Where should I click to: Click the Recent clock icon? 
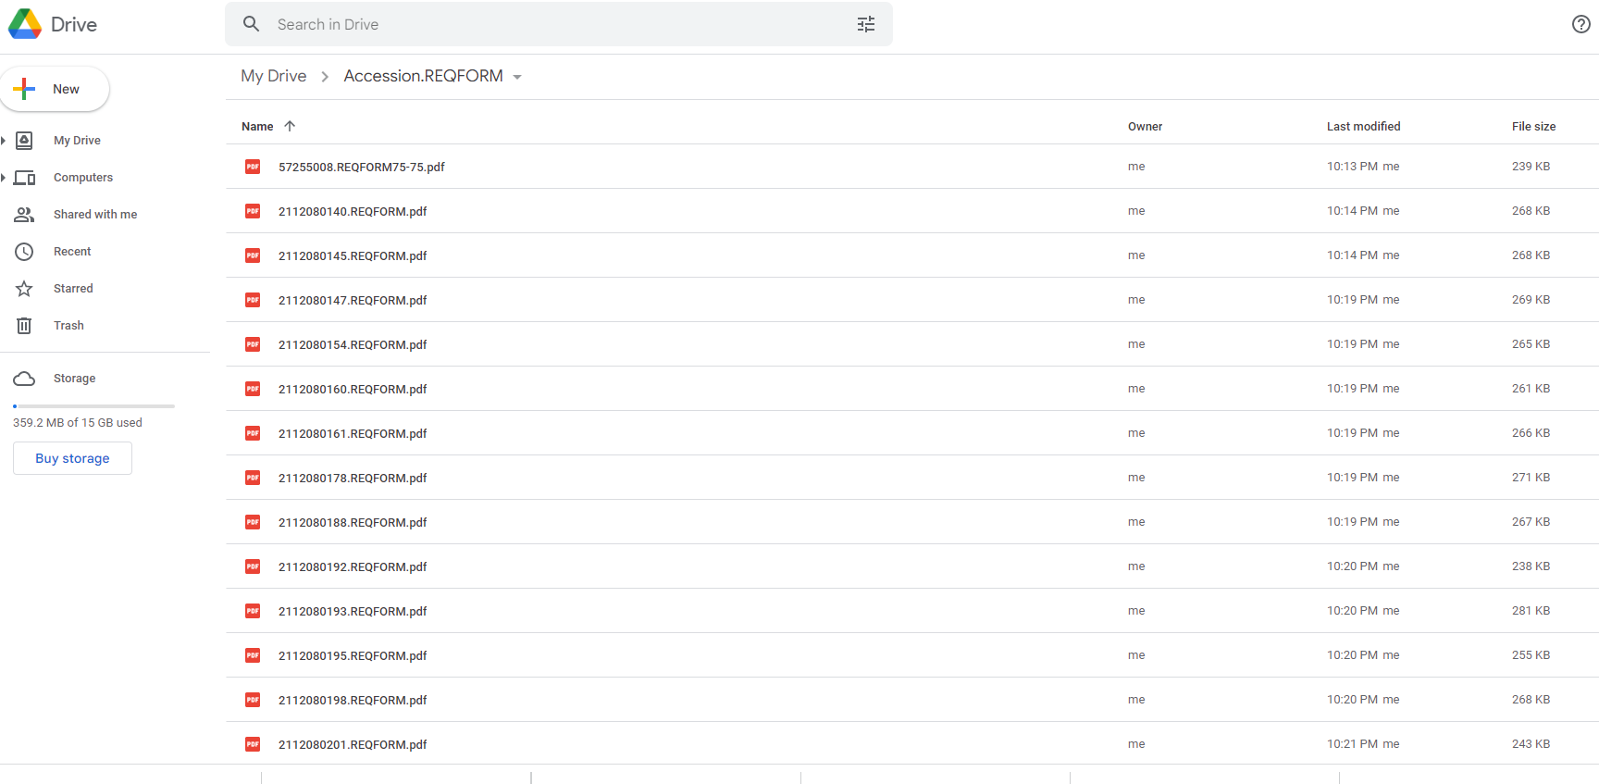pyautogui.click(x=24, y=252)
